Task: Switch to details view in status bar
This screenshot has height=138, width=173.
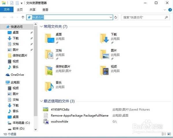Action: click(164, 134)
